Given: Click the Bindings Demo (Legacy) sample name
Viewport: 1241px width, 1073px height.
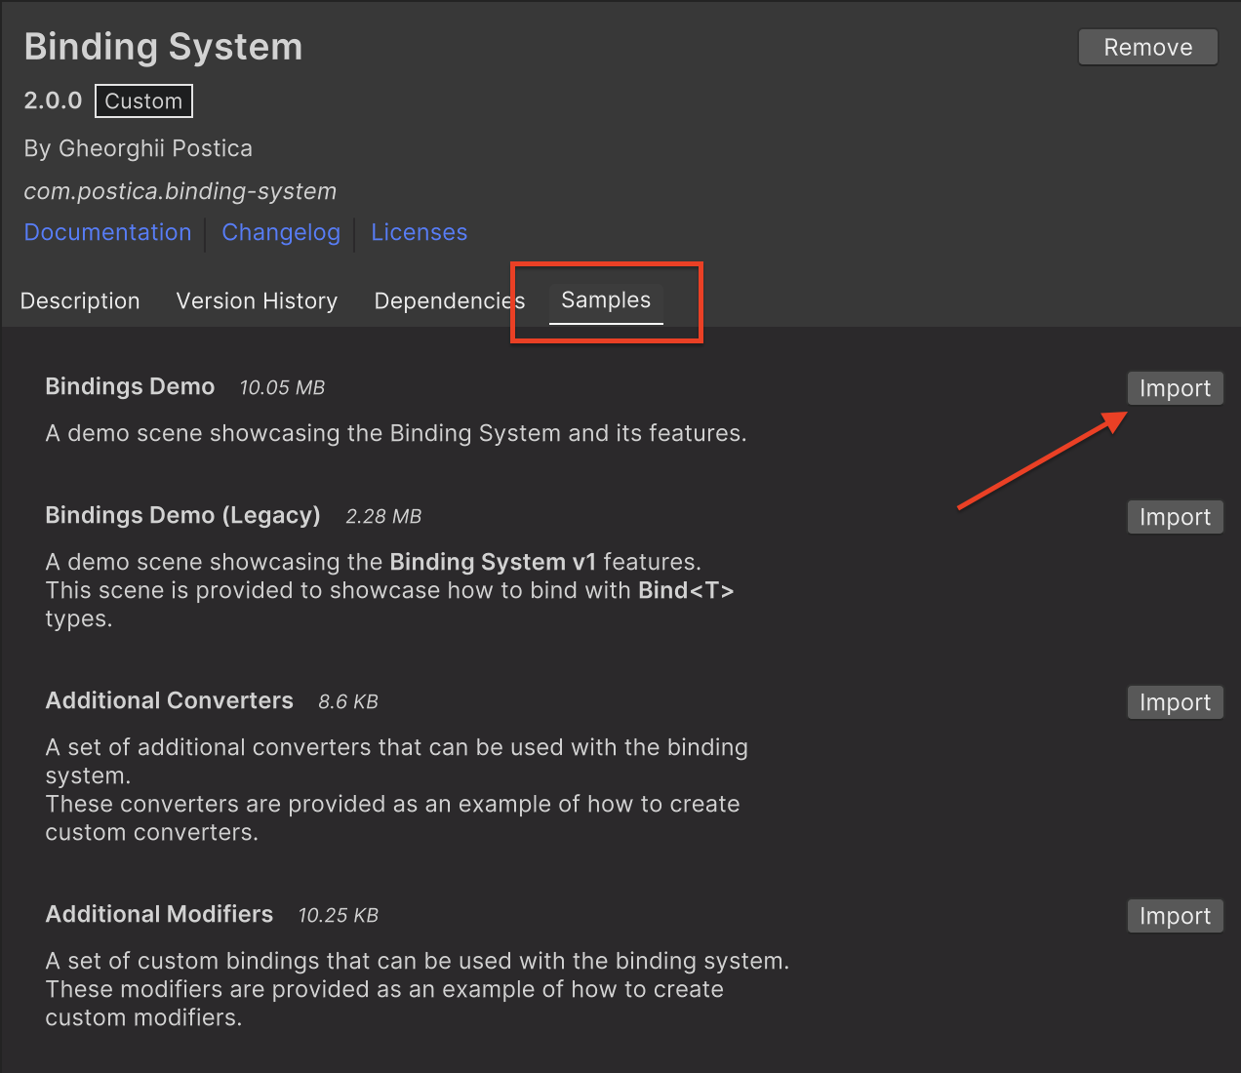Looking at the screenshot, I should click(182, 515).
